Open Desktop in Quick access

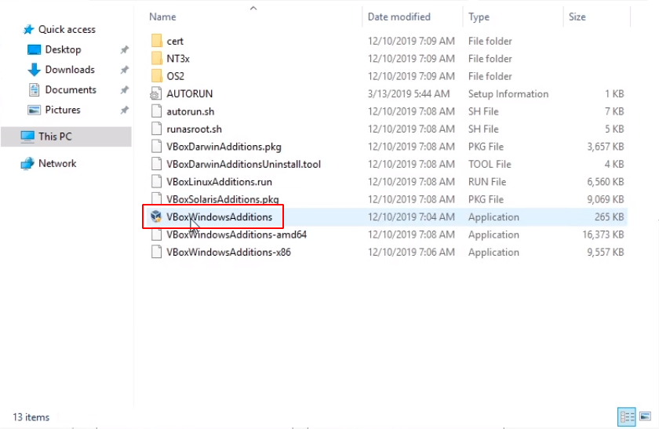[63, 49]
